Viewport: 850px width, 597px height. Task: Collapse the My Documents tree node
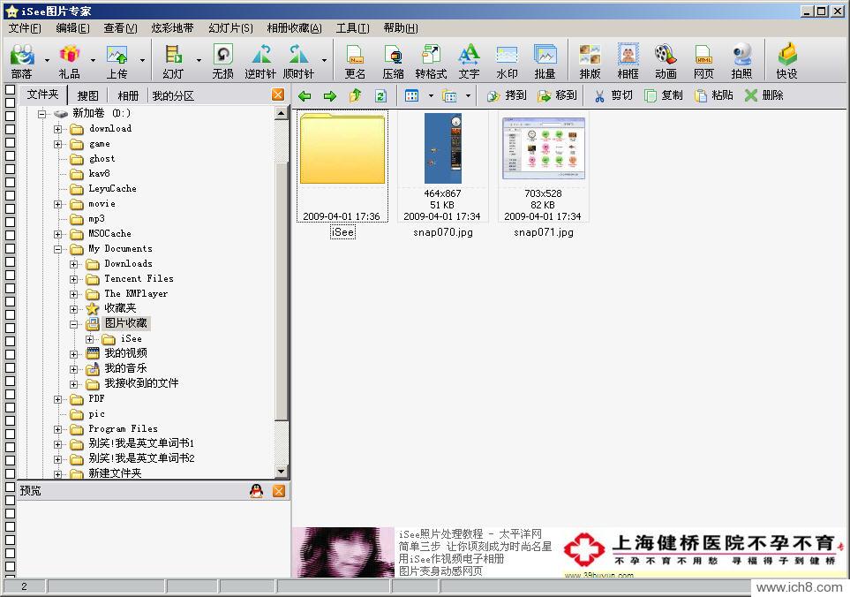click(x=58, y=249)
